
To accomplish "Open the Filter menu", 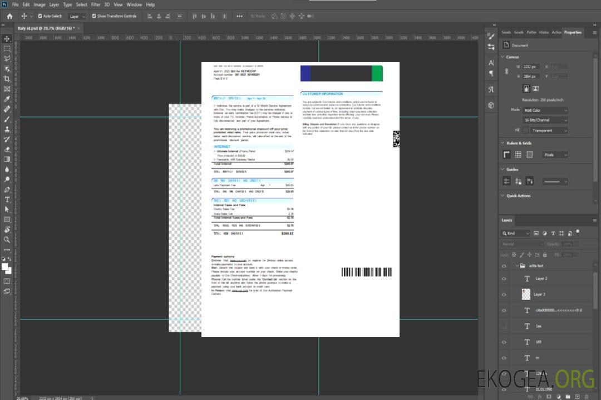I will tap(96, 4).
